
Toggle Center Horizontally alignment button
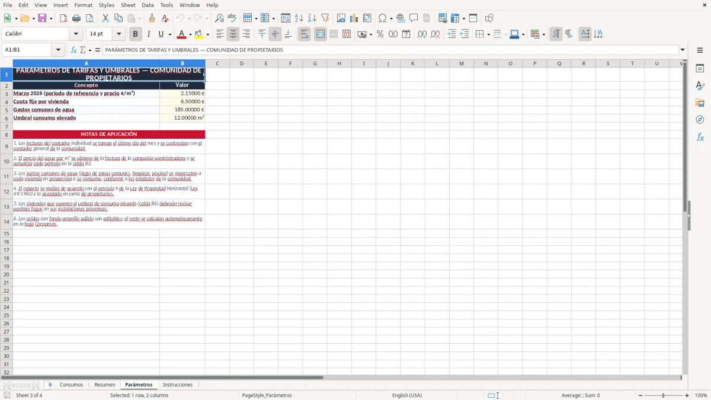[233, 34]
